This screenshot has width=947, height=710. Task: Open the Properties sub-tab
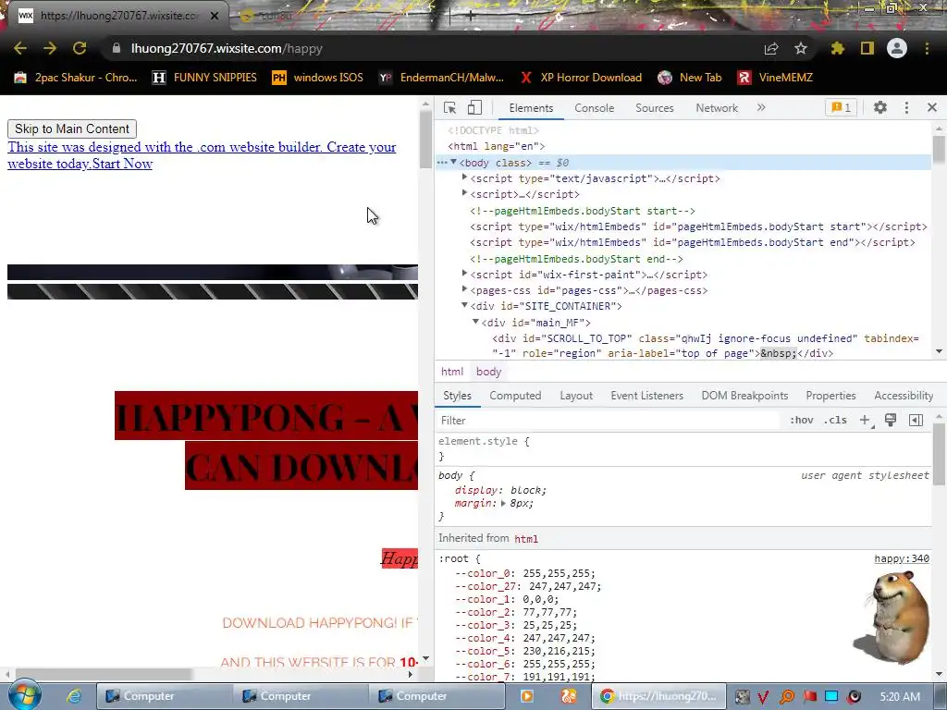coord(830,396)
